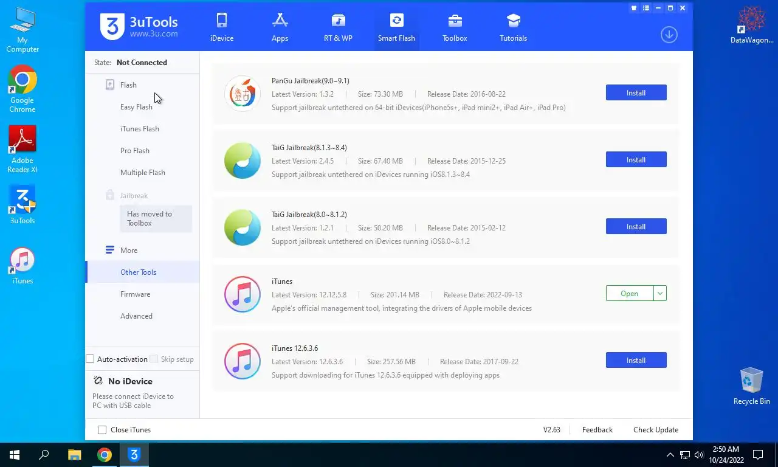The width and height of the screenshot is (778, 467).
Task: Open Advanced in the sidebar
Action: [136, 316]
